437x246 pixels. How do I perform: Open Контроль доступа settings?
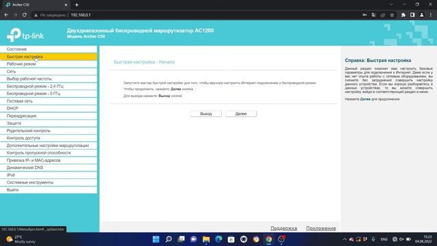pos(48,138)
